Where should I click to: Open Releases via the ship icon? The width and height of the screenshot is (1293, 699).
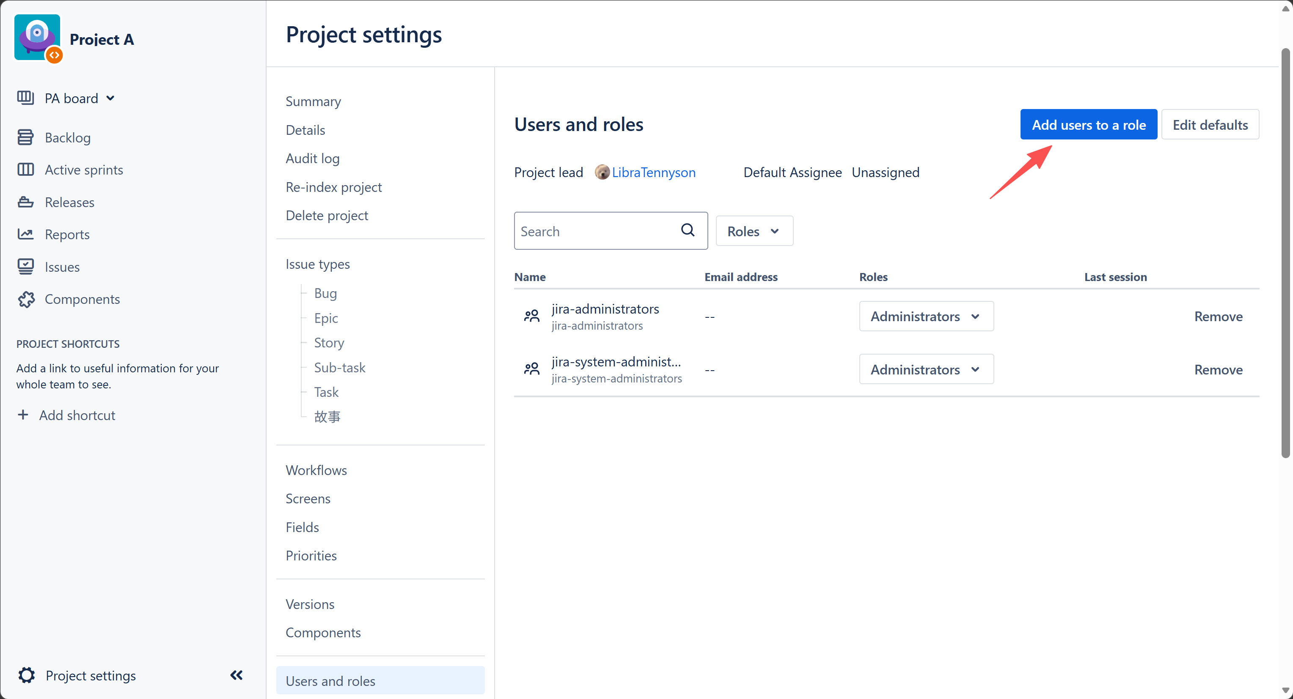pos(26,202)
